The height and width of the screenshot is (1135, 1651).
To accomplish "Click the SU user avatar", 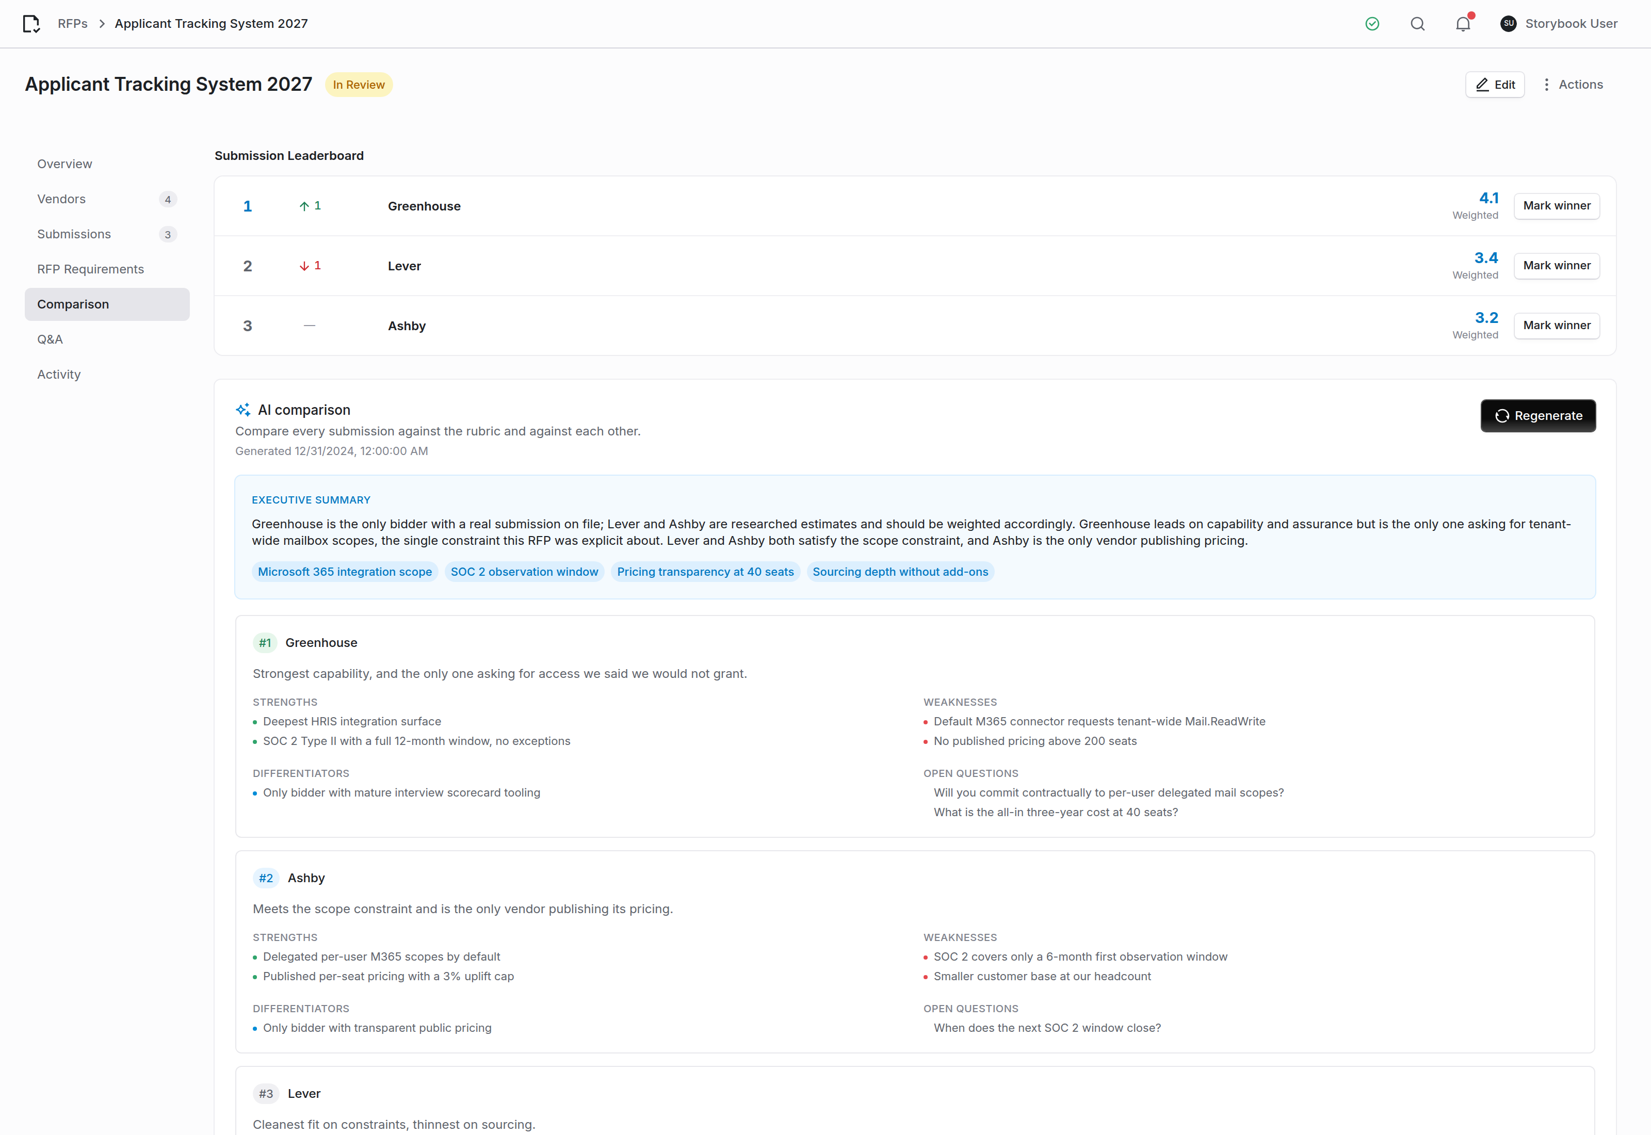I will point(1508,23).
